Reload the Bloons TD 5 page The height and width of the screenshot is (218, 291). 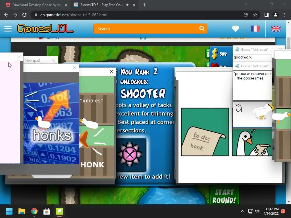(x=24, y=15)
